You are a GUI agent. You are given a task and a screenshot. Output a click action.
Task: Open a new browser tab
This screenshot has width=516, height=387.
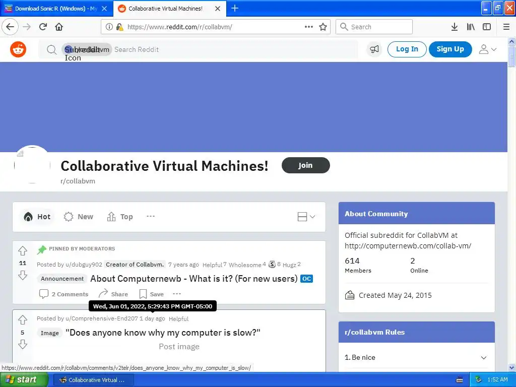tap(235, 8)
